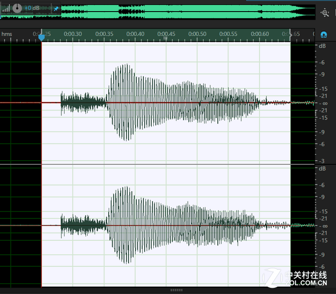The height and width of the screenshot is (294, 336).
Task: Click the peak of the upper channel waveform
Action: (126, 66)
